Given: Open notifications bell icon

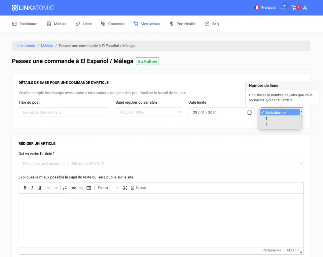Looking at the screenshot, I should pyautogui.click(x=283, y=8).
